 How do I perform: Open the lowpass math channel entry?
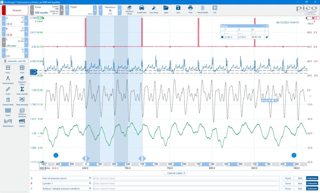coord(15,61)
